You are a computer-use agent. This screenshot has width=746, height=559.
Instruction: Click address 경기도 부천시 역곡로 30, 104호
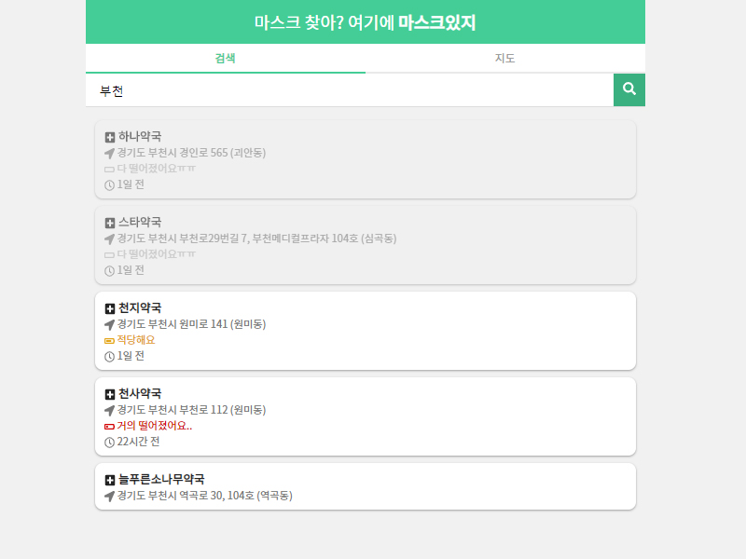204,496
